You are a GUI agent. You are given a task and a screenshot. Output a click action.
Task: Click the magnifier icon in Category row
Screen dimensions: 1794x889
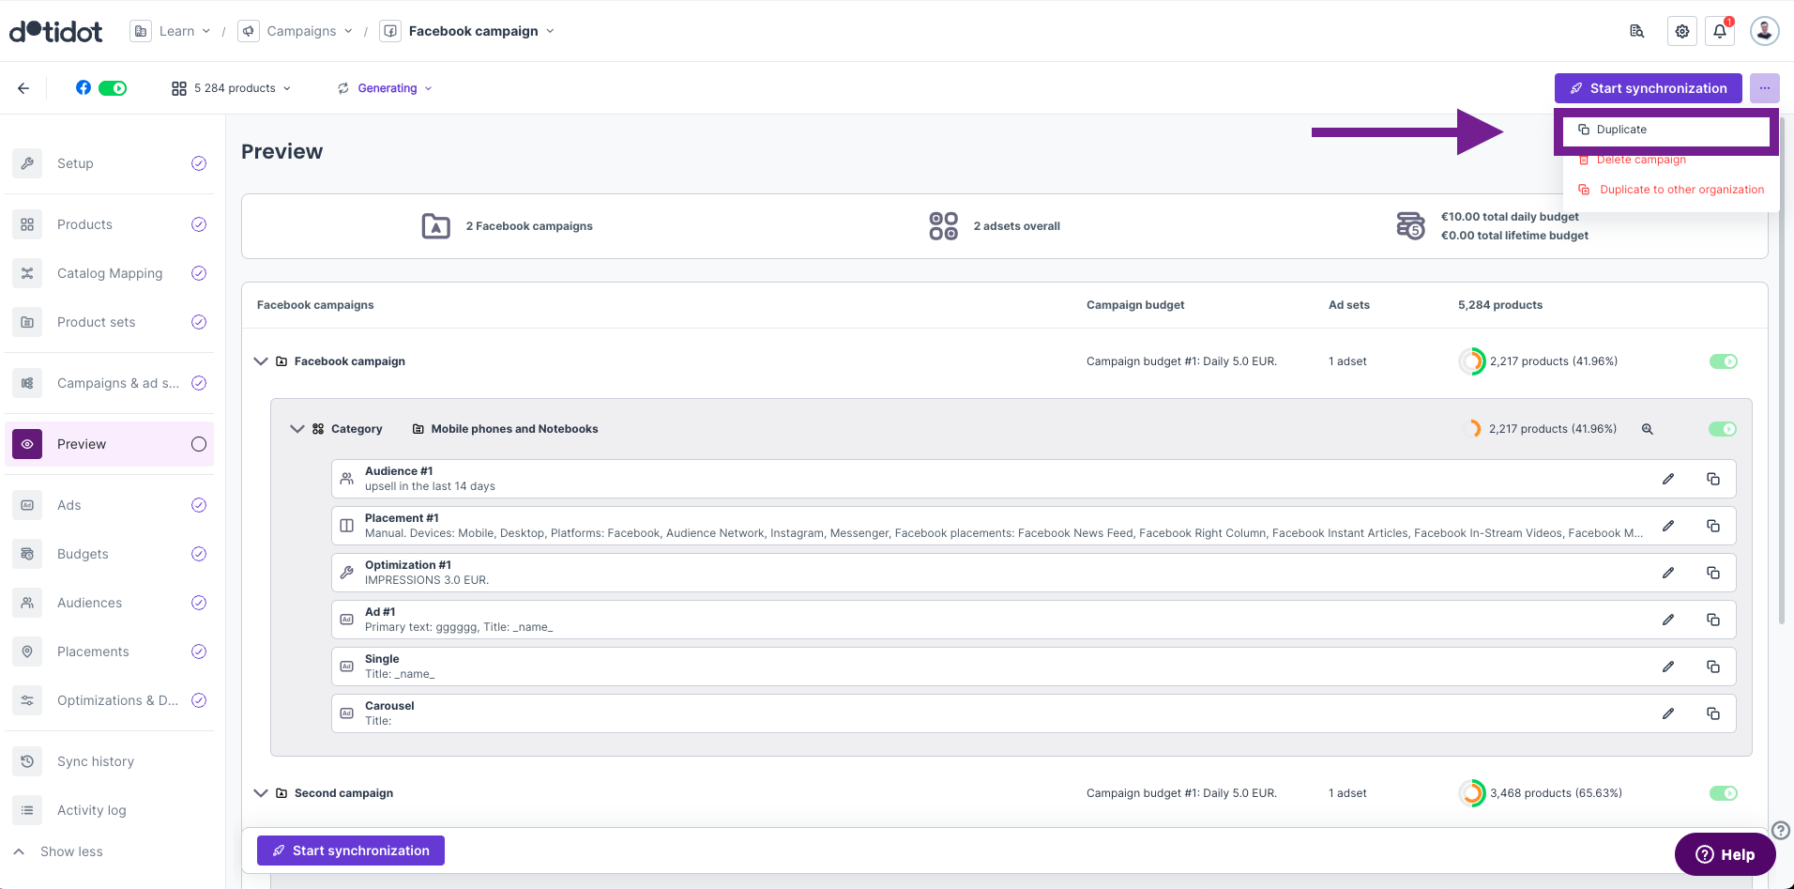coord(1647,429)
